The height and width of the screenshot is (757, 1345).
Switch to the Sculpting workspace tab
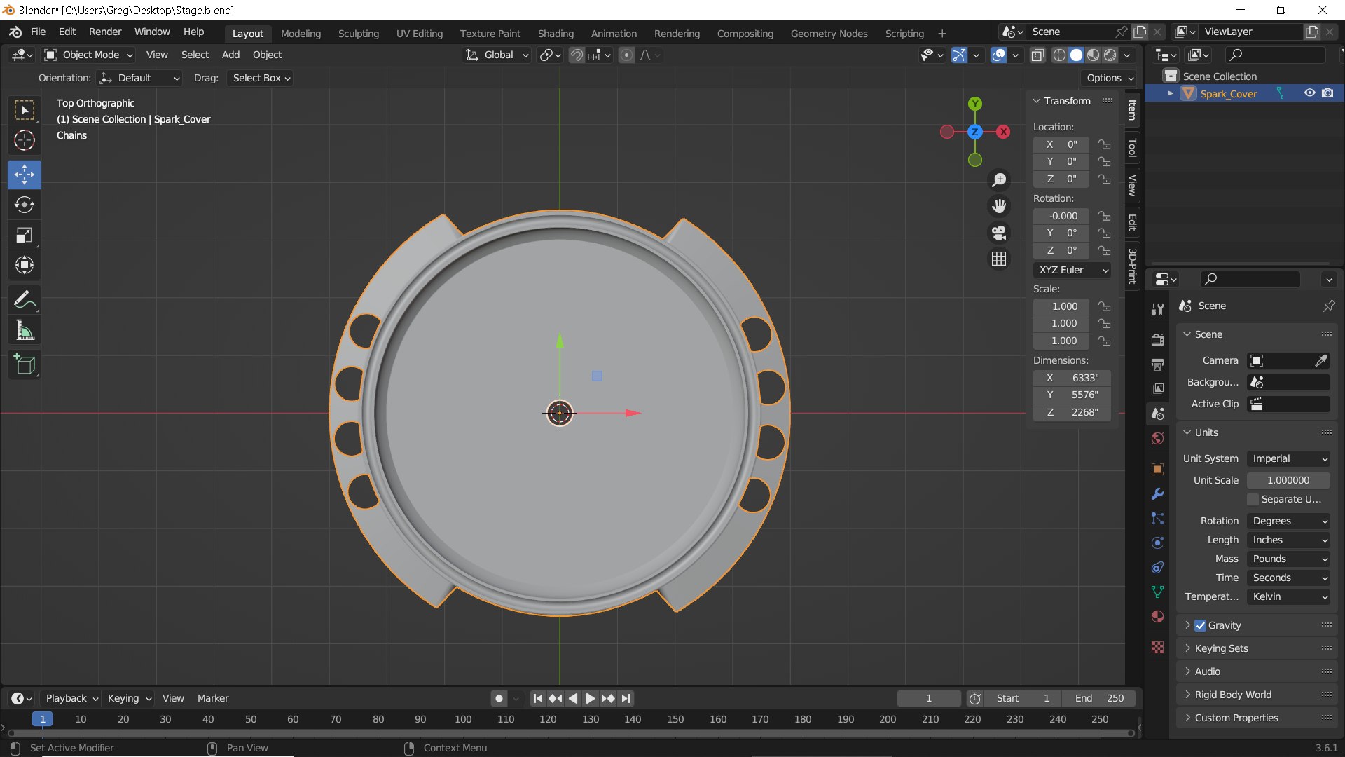point(358,33)
